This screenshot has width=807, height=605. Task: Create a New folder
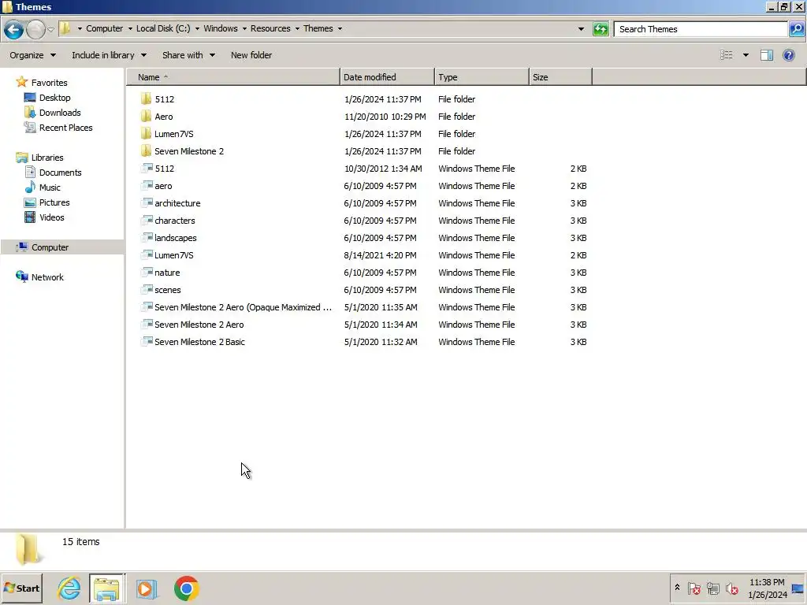[x=251, y=55]
